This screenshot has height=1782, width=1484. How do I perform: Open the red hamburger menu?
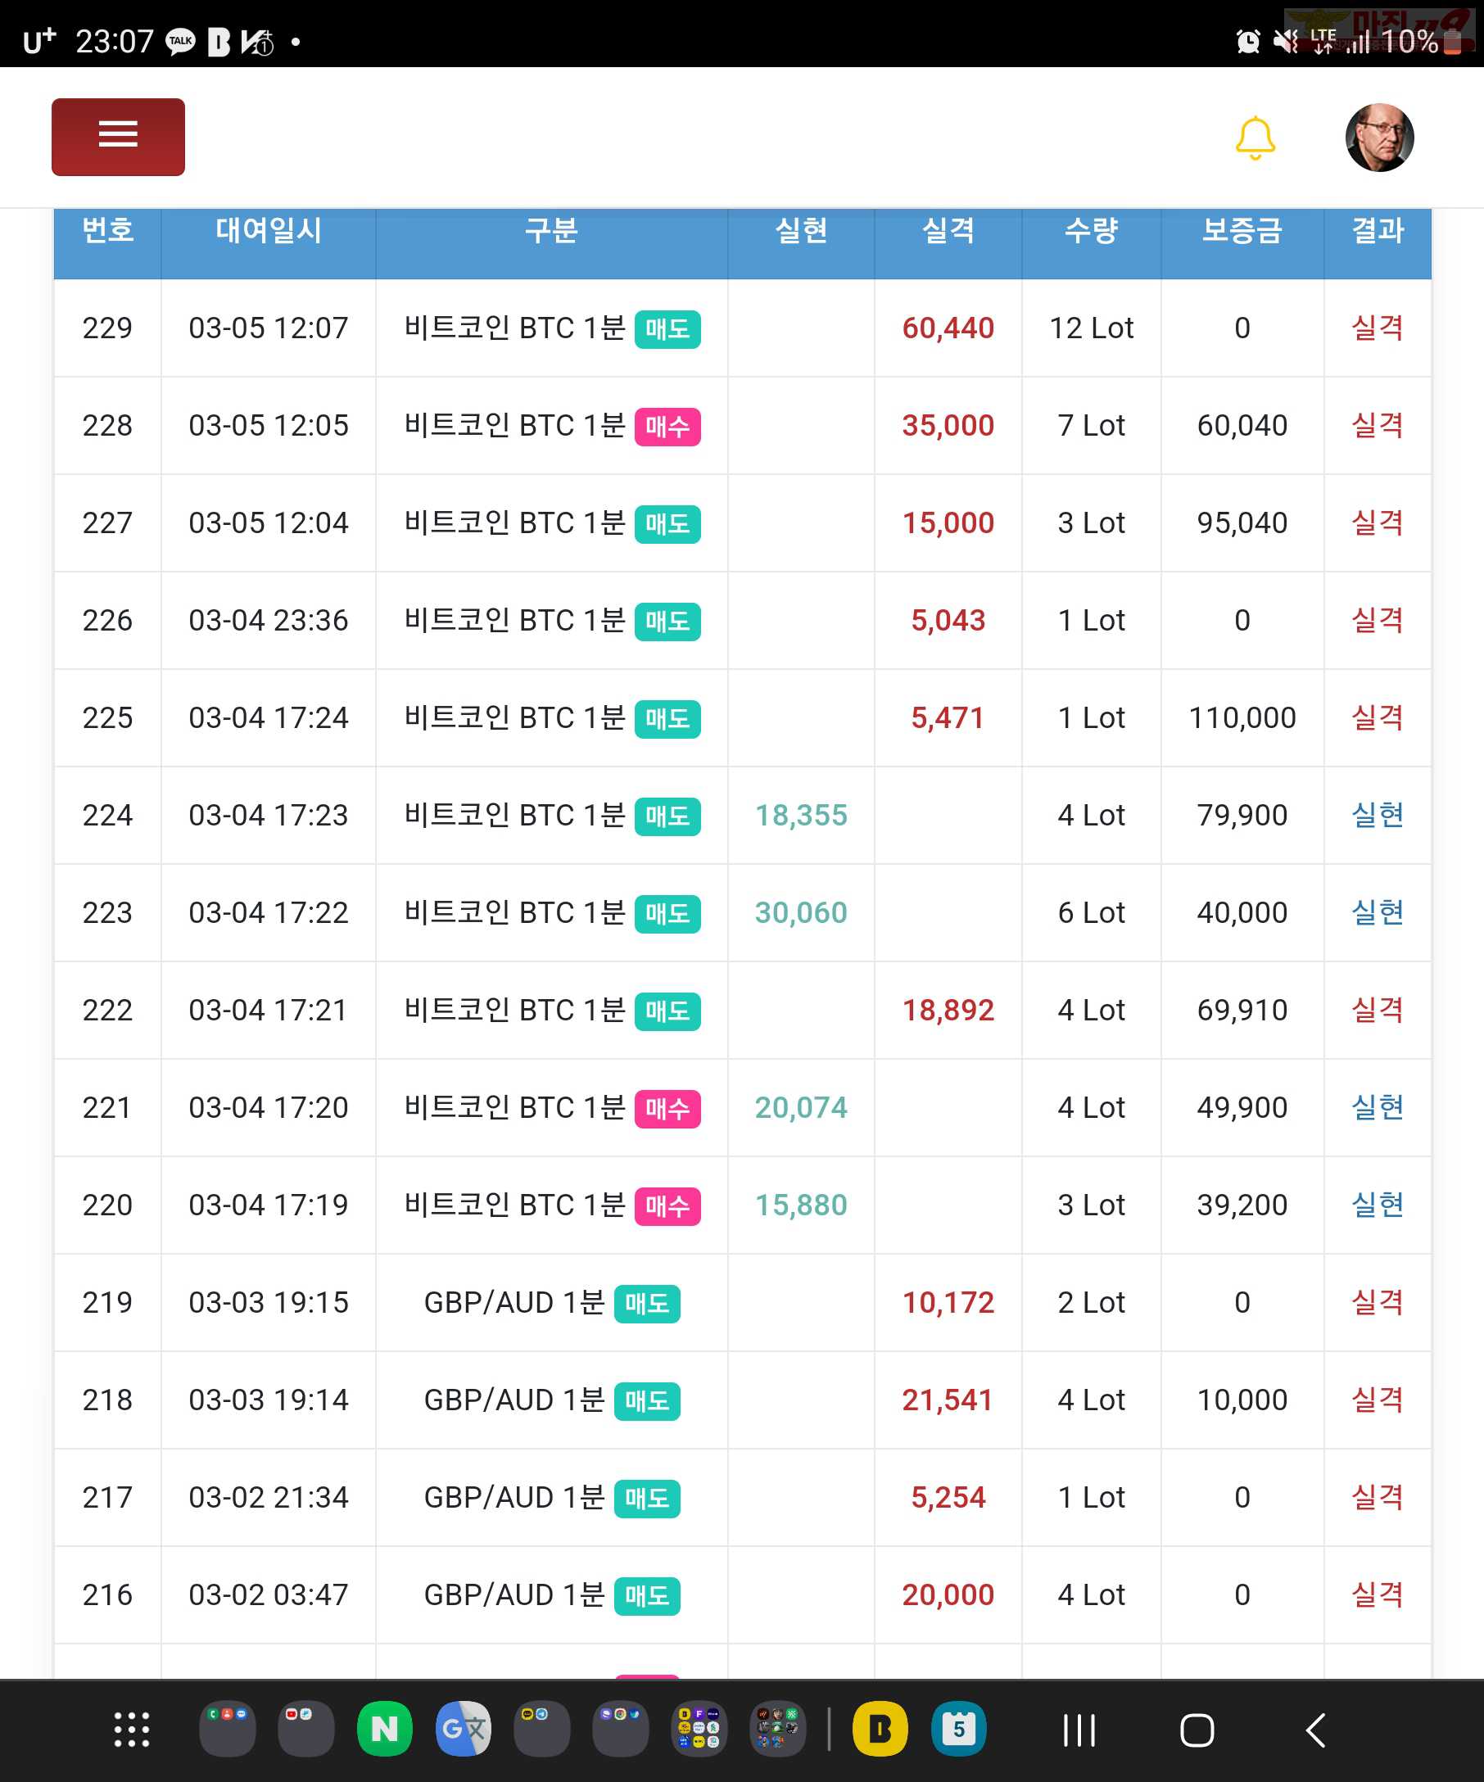(118, 137)
